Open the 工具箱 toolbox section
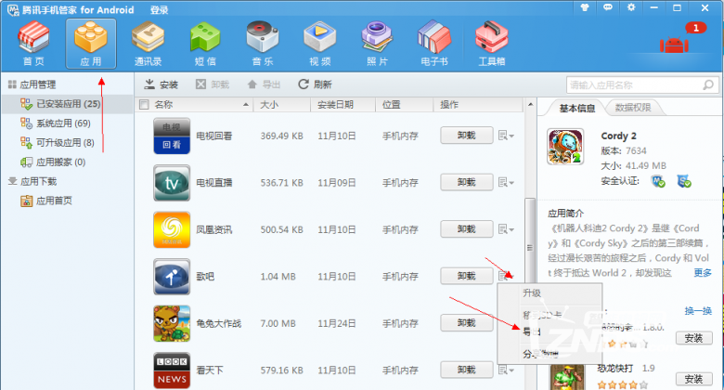The width and height of the screenshot is (724, 390). [492, 44]
